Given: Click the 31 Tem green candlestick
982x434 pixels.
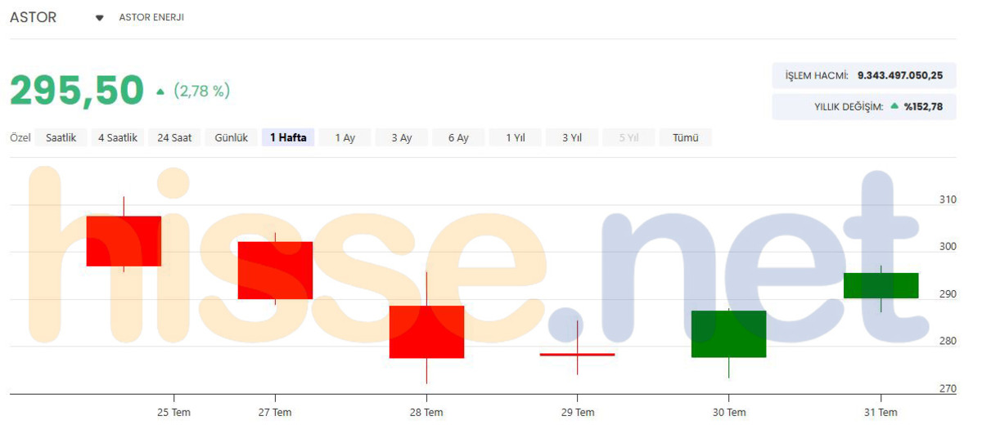Looking at the screenshot, I should pyautogui.click(x=881, y=285).
